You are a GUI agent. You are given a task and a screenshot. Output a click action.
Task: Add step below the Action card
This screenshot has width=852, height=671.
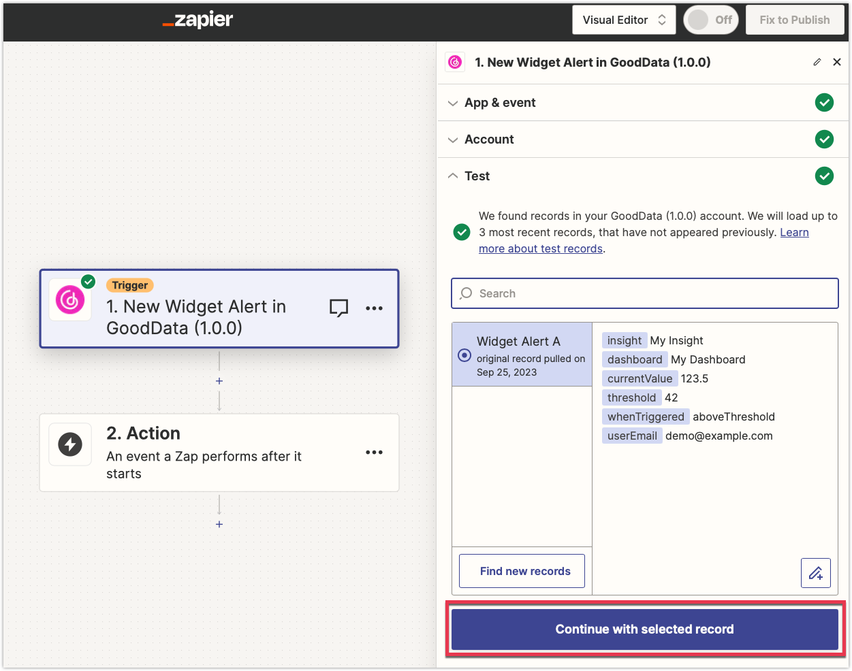[219, 524]
